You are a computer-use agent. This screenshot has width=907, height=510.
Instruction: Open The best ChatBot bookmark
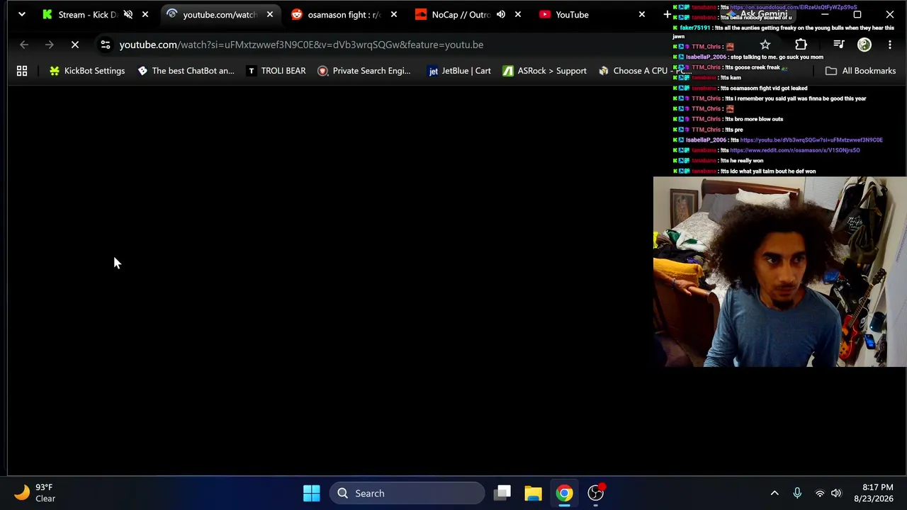click(x=186, y=71)
